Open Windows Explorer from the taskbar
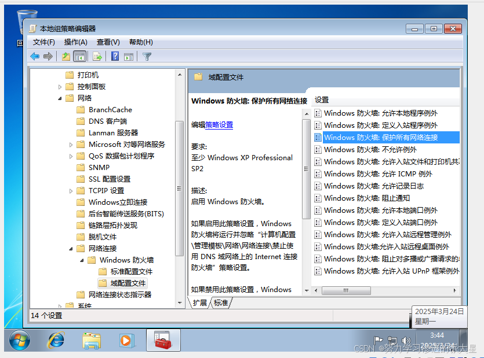 tap(92, 341)
